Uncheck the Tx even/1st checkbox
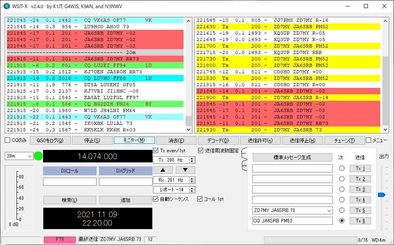The image size is (394, 245). [x=156, y=151]
